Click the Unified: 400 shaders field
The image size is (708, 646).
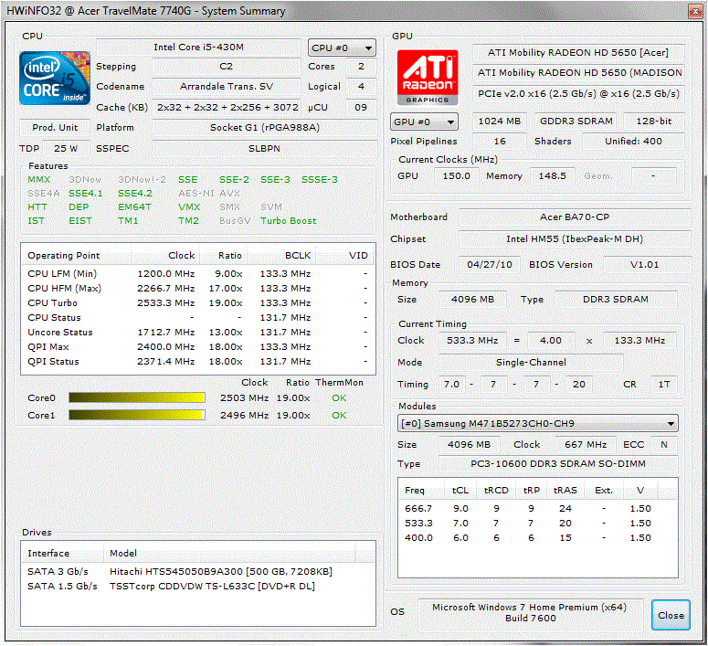tap(633, 141)
